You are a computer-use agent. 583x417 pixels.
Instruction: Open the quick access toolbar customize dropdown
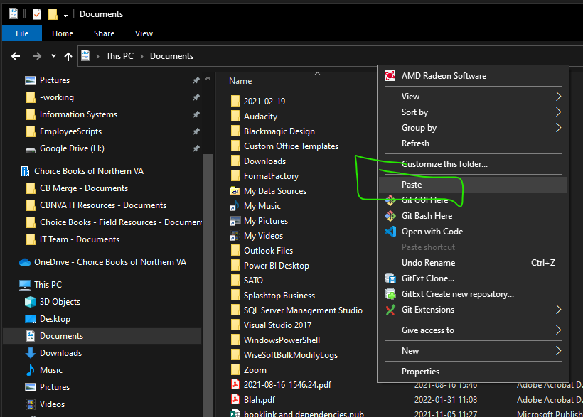coord(65,15)
